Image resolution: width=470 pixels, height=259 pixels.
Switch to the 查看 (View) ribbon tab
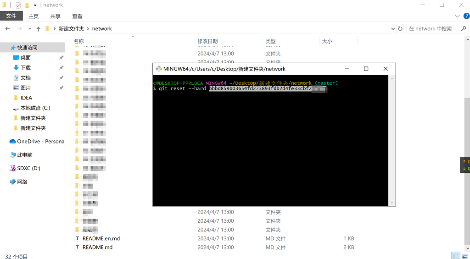click(77, 16)
